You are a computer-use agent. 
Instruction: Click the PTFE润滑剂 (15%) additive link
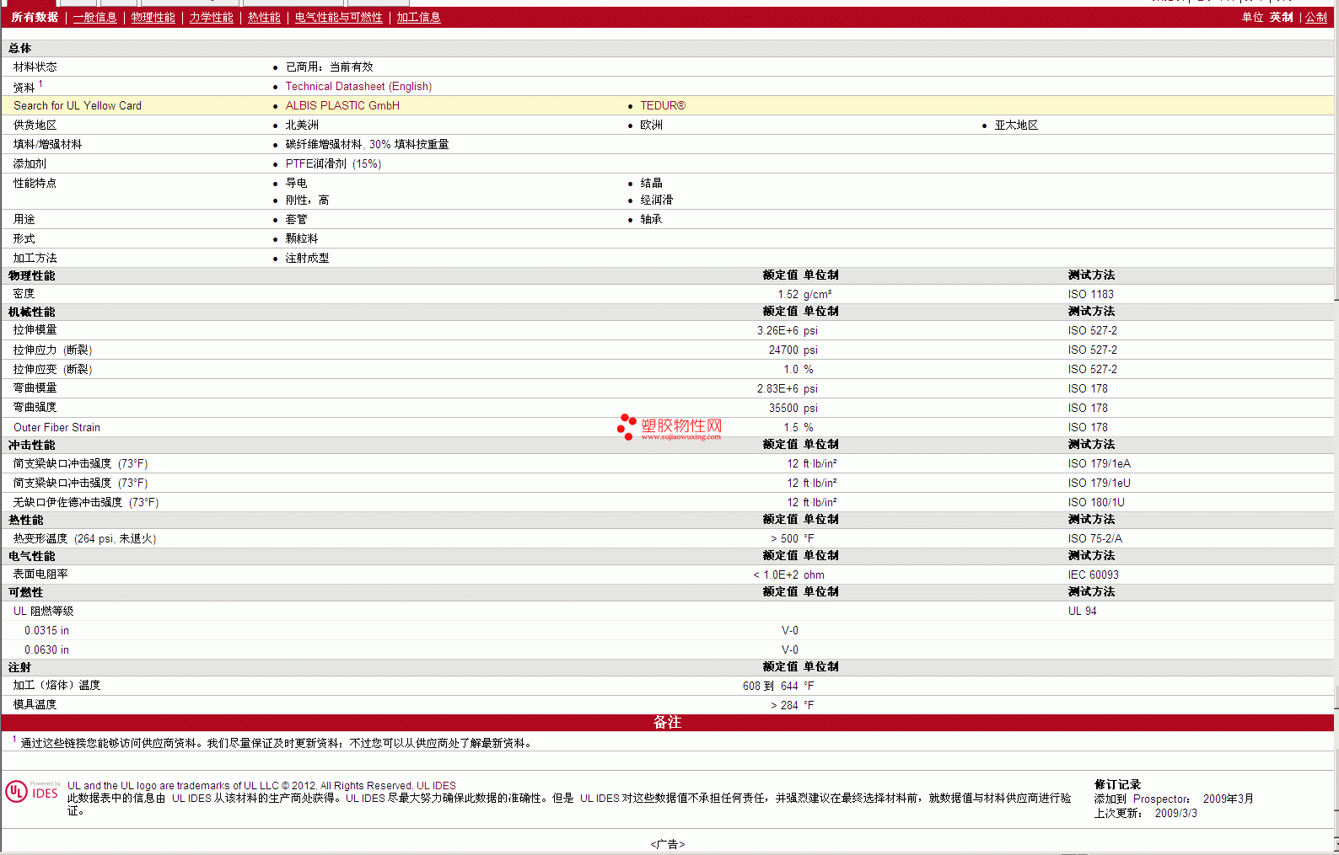click(333, 163)
